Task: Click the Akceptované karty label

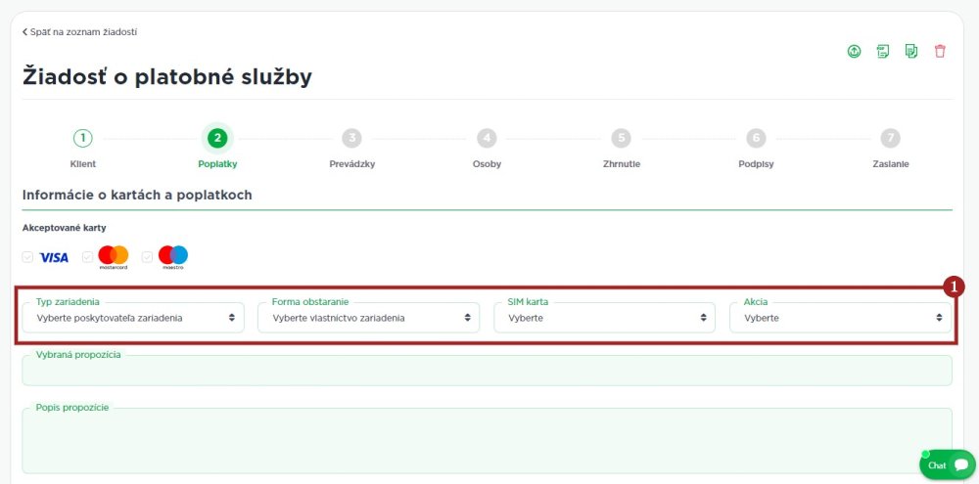Action: (65, 228)
